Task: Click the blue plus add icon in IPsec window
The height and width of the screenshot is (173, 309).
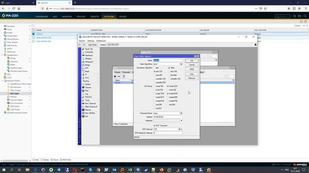Action: 115,76
